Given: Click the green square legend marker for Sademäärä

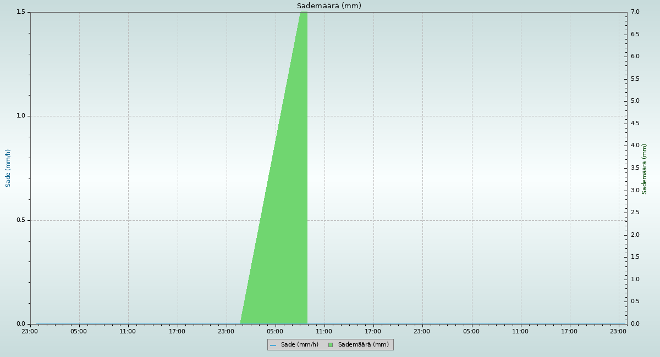Looking at the screenshot, I should (331, 345).
